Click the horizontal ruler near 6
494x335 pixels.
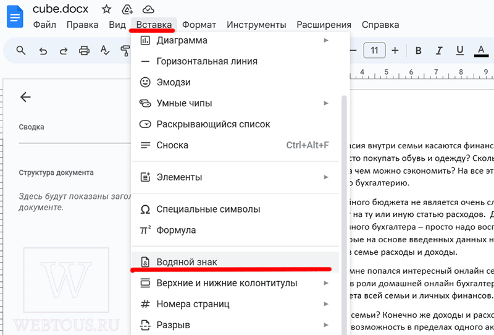(411, 72)
